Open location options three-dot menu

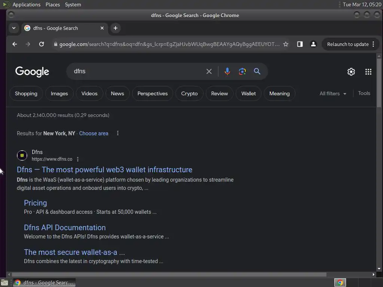click(118, 133)
